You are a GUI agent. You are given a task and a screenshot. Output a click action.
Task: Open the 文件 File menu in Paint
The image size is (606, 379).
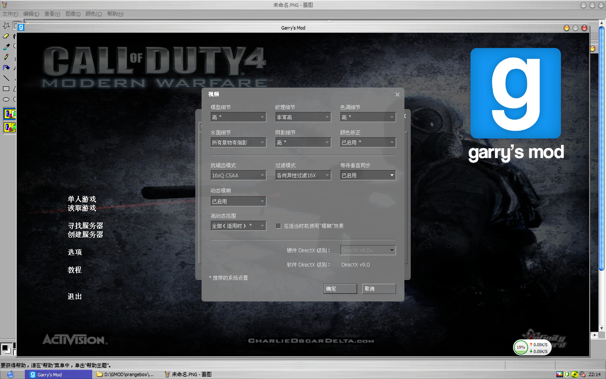(x=10, y=14)
